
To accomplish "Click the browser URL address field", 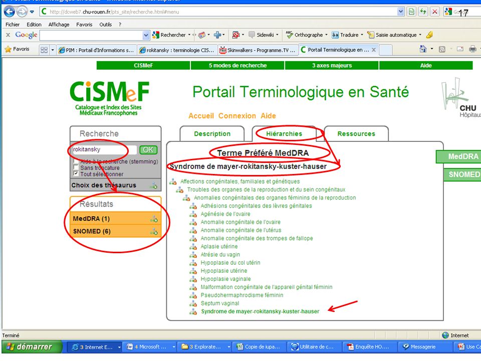I will 218,12.
